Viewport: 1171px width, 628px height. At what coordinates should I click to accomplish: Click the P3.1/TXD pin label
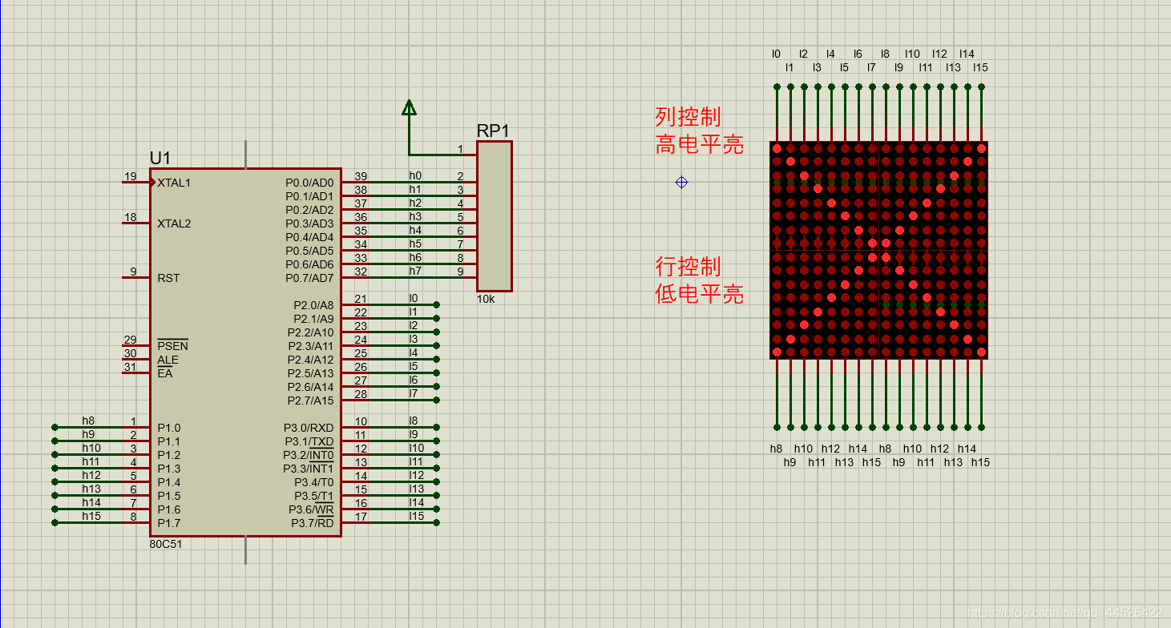tap(309, 441)
